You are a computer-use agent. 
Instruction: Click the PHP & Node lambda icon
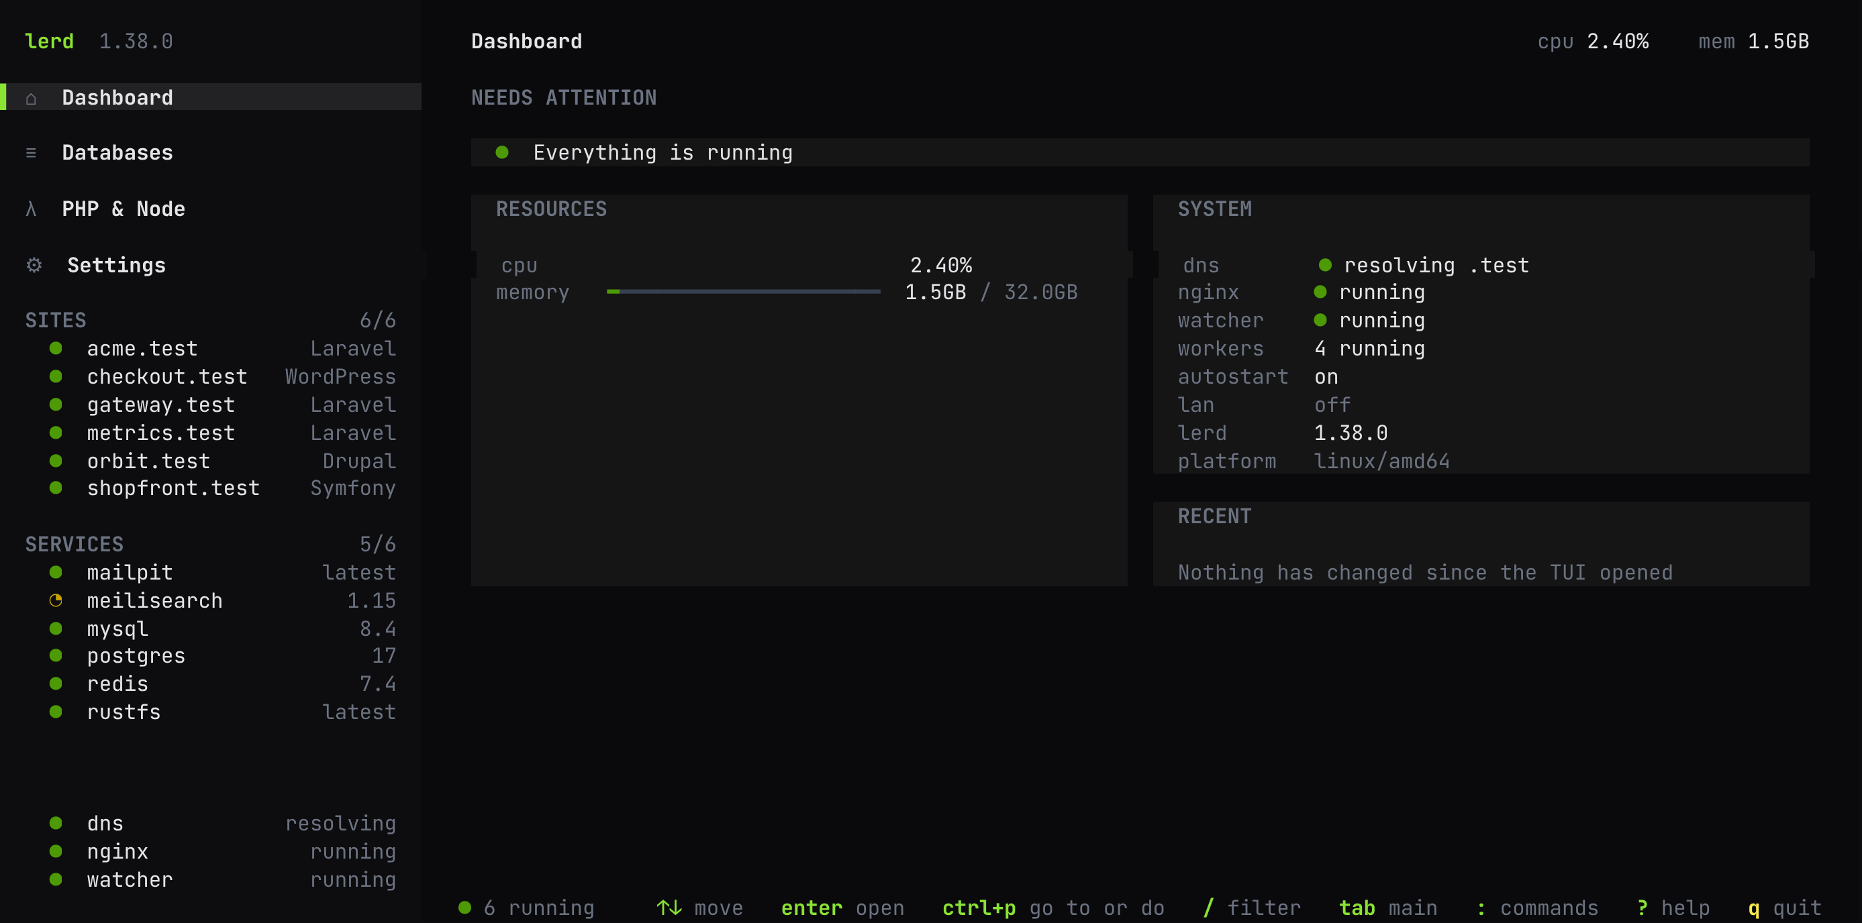[x=31, y=209]
